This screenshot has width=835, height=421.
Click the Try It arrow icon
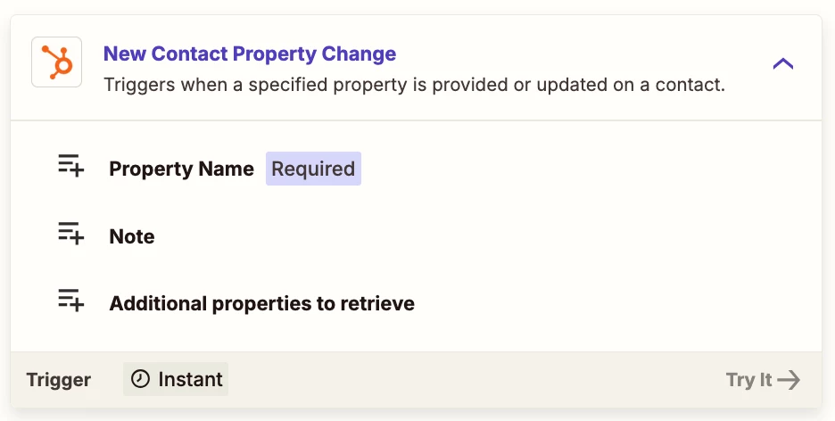pyautogui.click(x=789, y=380)
